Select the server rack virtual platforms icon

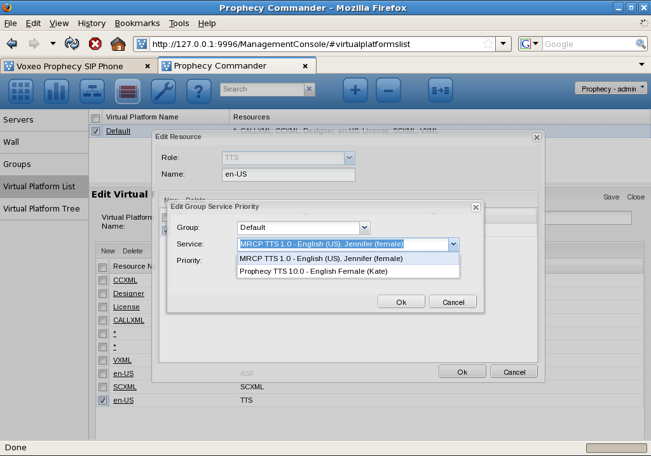click(x=128, y=90)
